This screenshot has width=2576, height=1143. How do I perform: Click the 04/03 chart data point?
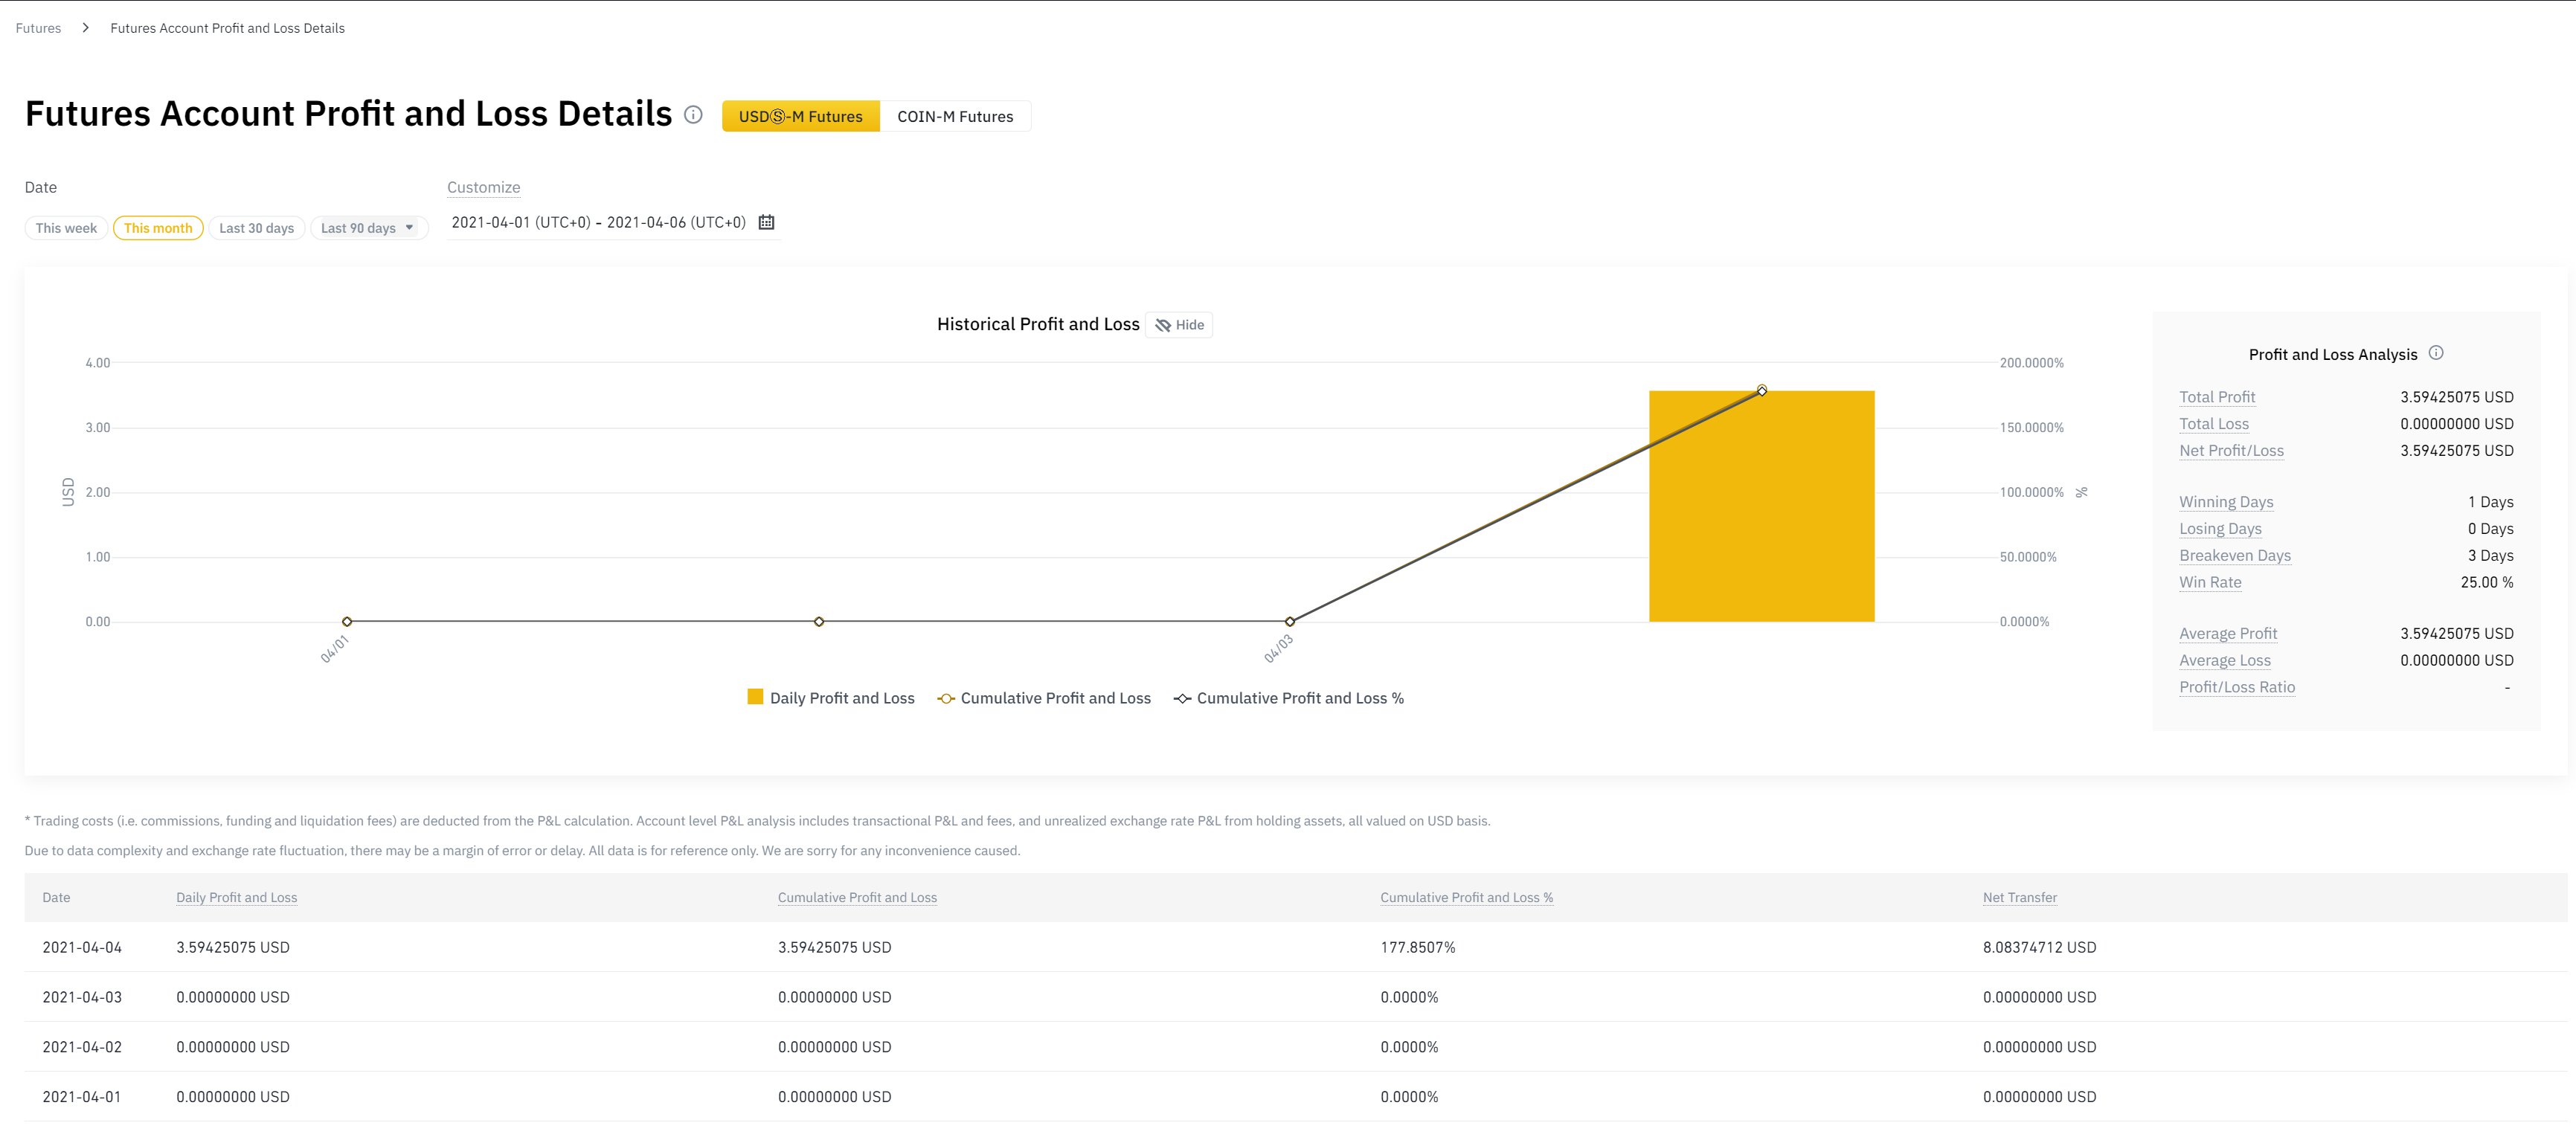(1290, 622)
